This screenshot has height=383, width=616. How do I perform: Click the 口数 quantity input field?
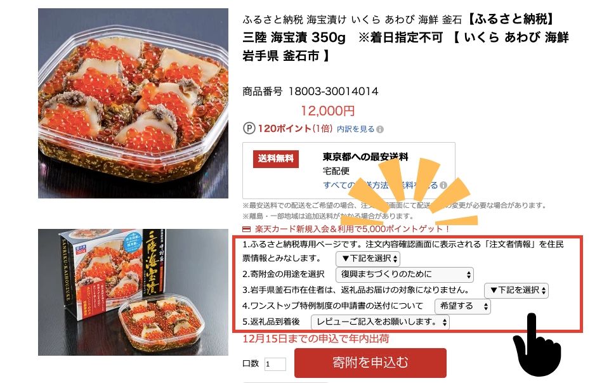pyautogui.click(x=275, y=364)
